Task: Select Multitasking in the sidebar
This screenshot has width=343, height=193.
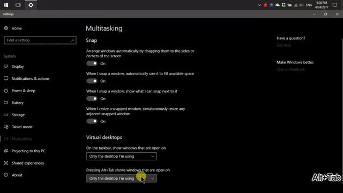Action: point(22,139)
